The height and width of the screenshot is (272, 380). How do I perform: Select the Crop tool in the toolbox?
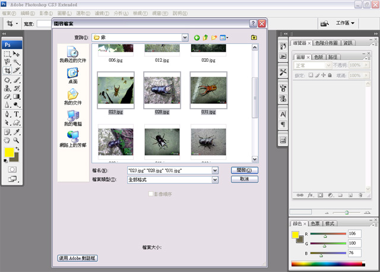click(7, 70)
